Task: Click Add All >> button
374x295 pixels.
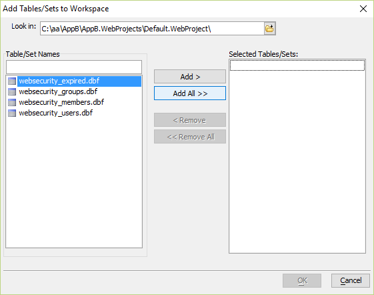Action: pos(190,93)
